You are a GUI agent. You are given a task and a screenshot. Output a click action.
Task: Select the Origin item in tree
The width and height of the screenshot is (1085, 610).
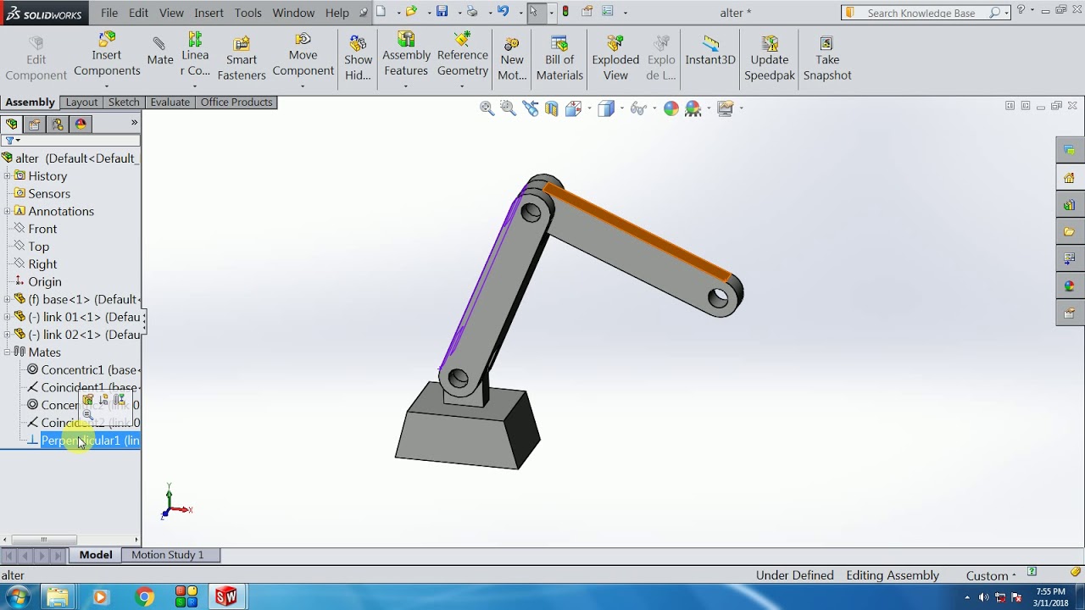(36, 282)
